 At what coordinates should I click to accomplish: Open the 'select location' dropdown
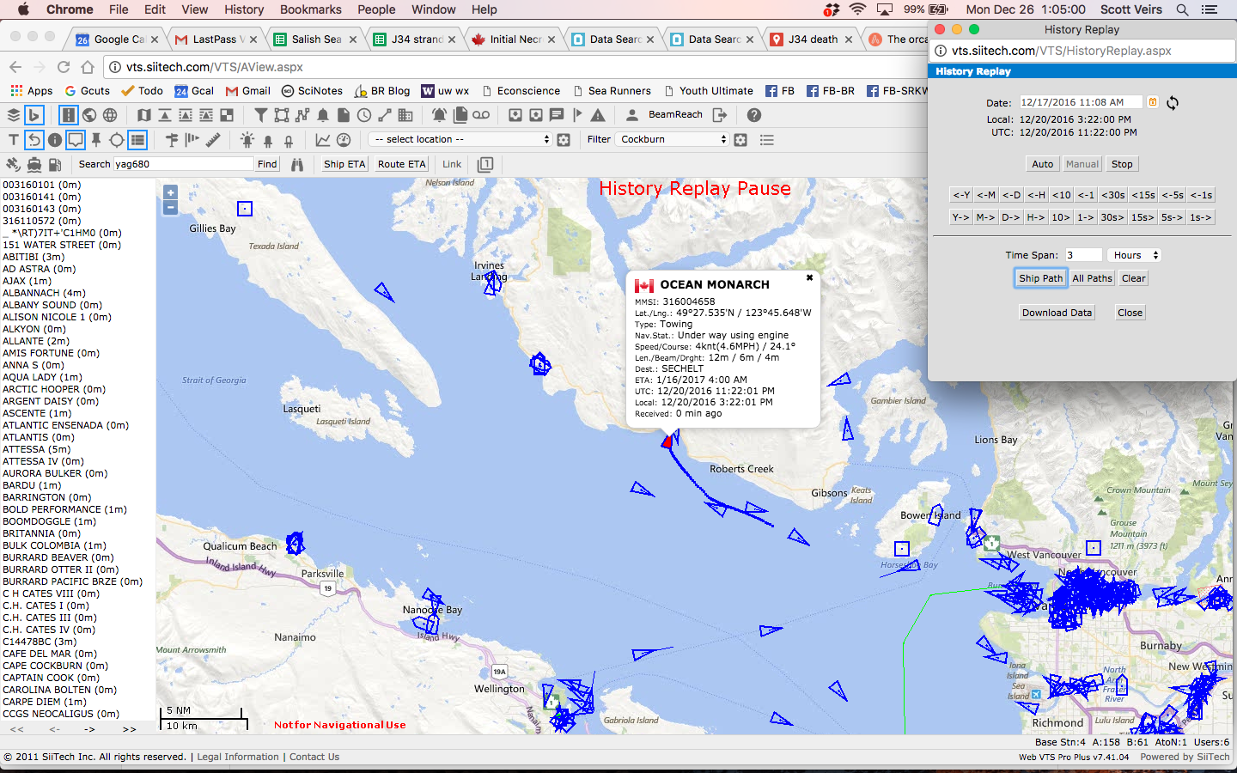461,139
